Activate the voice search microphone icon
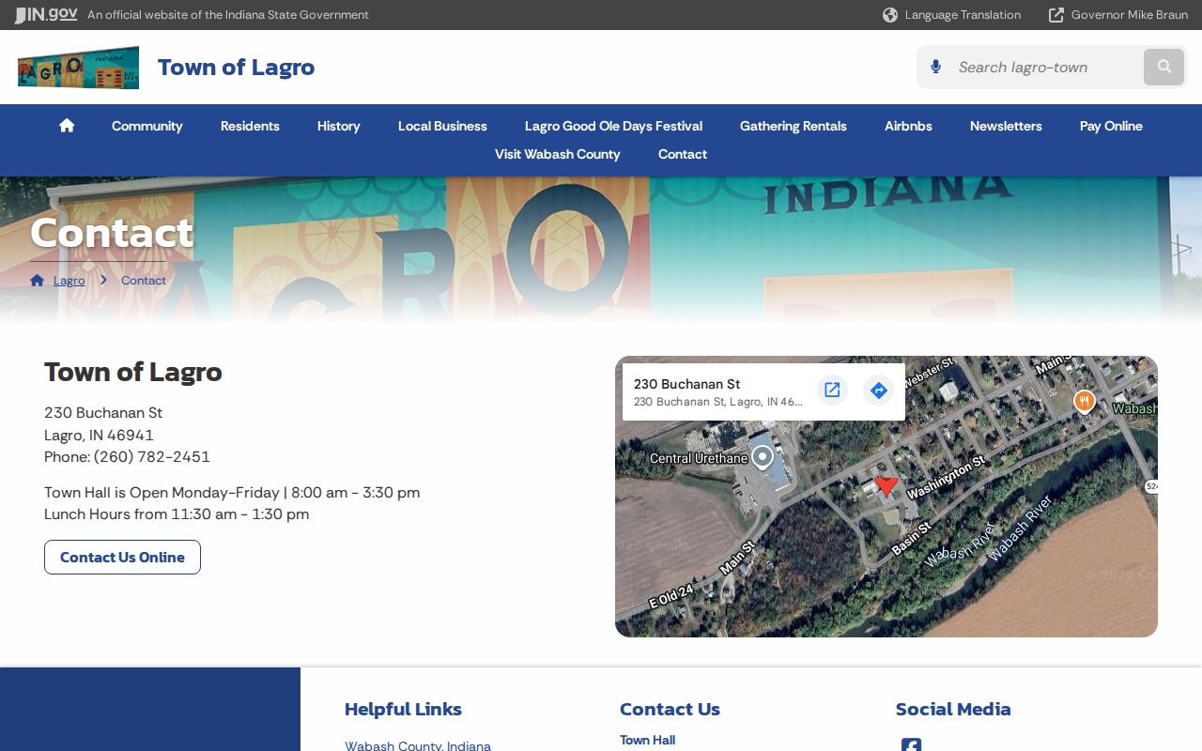The height and width of the screenshot is (751, 1202). [x=935, y=67]
